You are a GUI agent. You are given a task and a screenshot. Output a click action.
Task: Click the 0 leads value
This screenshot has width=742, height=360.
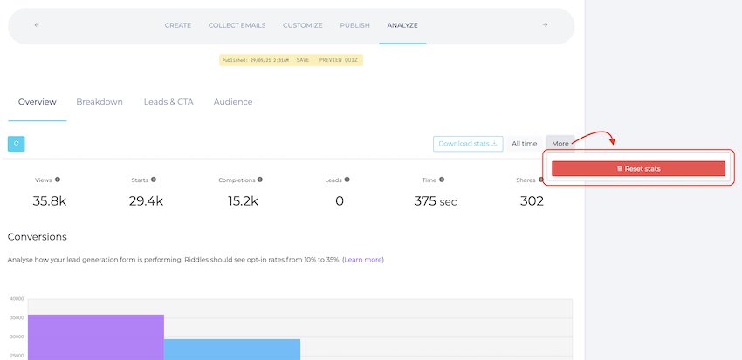tap(339, 201)
